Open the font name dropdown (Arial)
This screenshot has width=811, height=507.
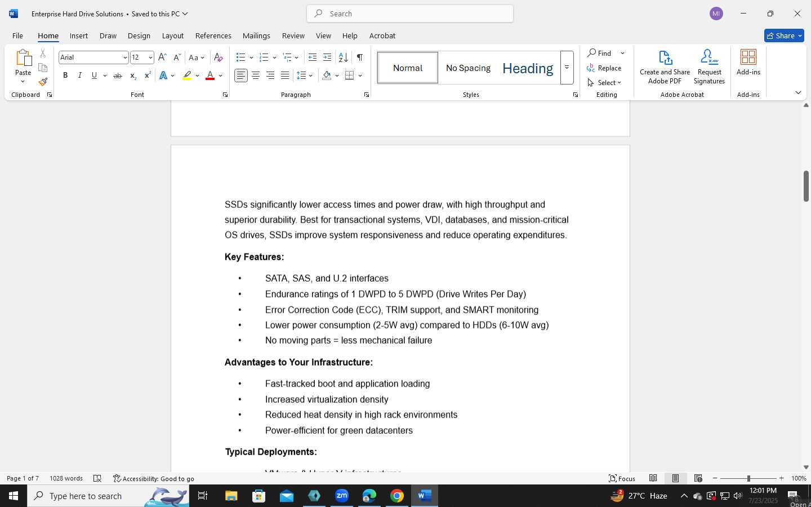tap(125, 57)
